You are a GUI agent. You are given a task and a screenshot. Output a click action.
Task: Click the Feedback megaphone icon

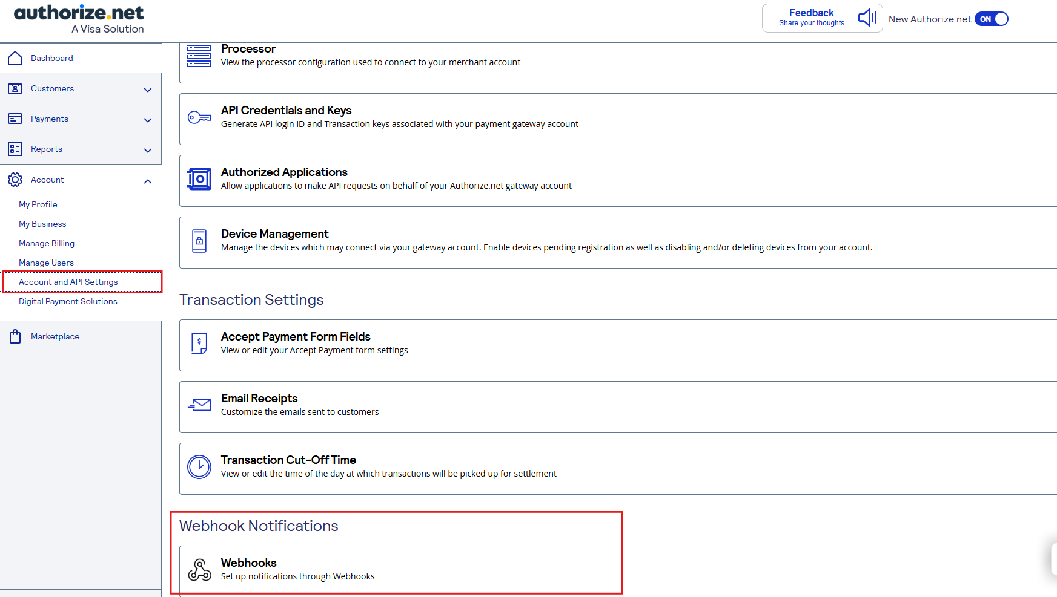(x=867, y=18)
